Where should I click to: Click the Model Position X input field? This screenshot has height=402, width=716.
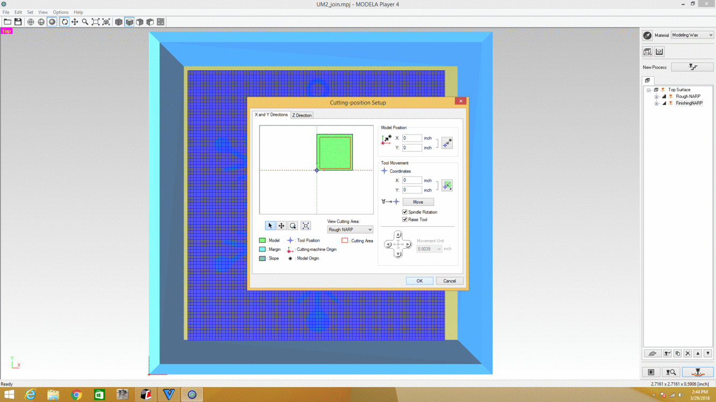pyautogui.click(x=412, y=138)
